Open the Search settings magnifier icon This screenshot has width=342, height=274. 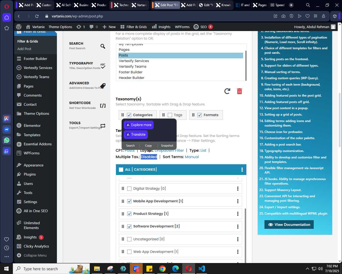(103, 46)
